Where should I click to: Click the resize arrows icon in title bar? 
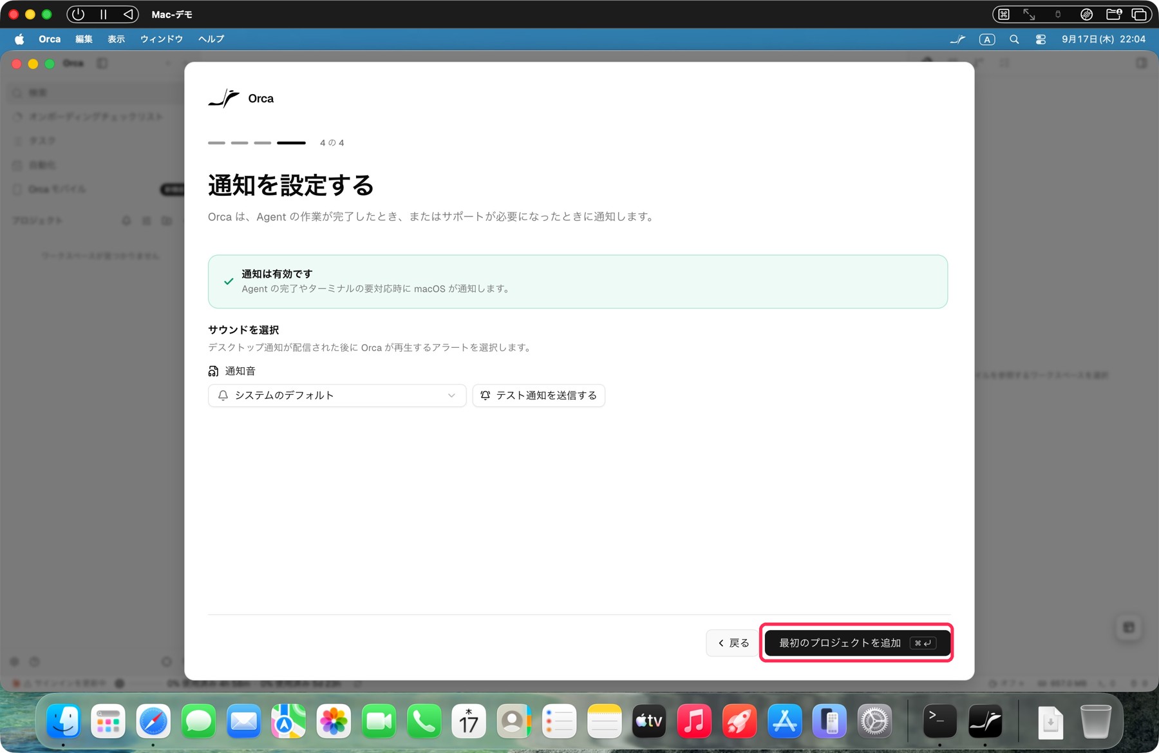click(1029, 14)
